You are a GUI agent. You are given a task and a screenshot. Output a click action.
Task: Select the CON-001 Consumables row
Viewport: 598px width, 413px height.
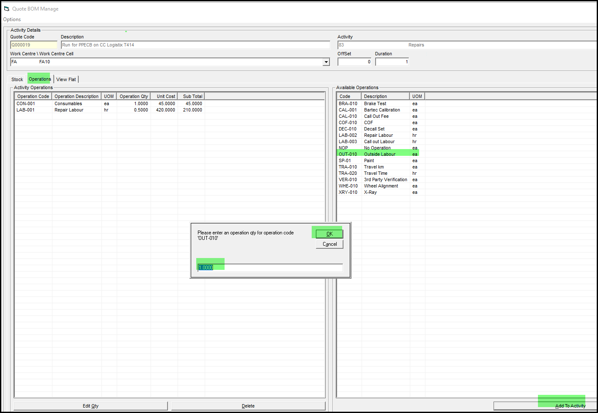[68, 103]
